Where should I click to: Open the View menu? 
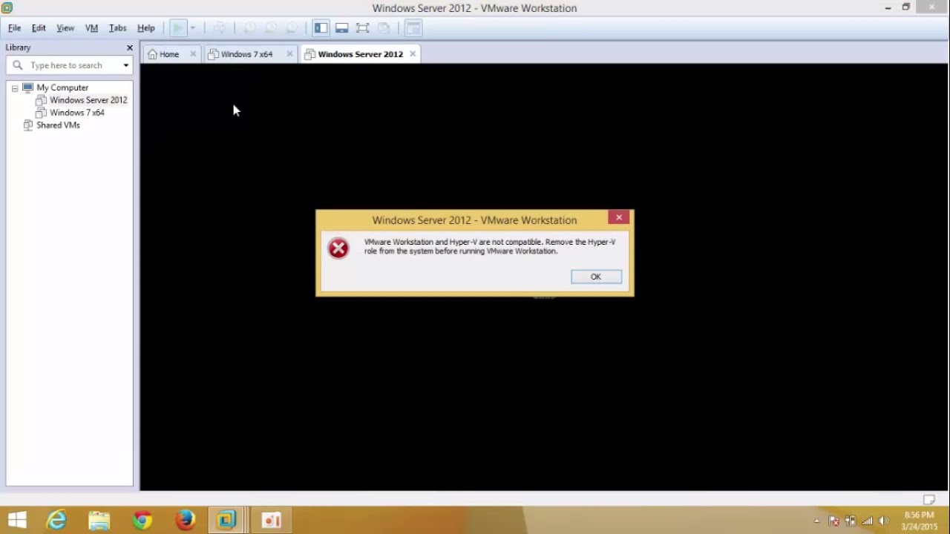click(65, 28)
